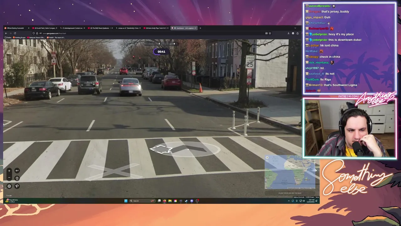Open the Windows Start menu
This screenshot has width=401, height=226.
(126, 201)
